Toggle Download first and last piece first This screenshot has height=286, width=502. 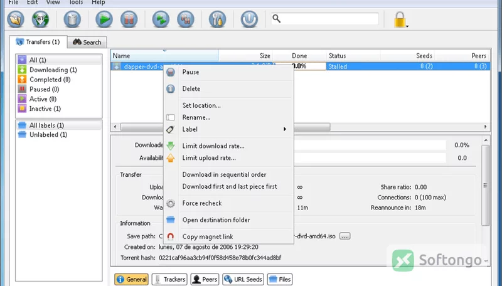tap(228, 186)
